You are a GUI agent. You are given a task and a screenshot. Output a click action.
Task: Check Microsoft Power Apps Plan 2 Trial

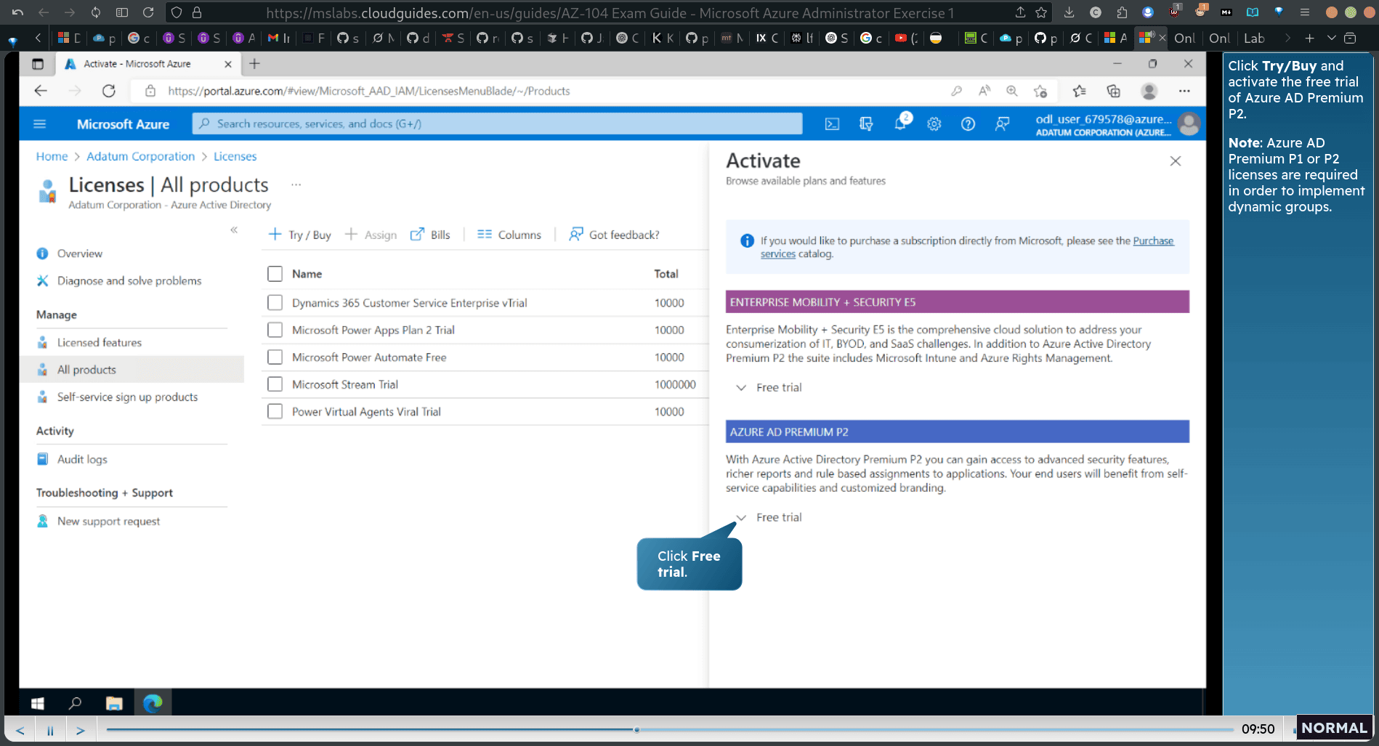click(275, 330)
